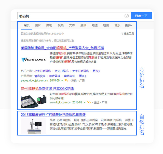Open the www.kgk.com.cn URL
Viewport: 163px width, 154px height.
60,102
